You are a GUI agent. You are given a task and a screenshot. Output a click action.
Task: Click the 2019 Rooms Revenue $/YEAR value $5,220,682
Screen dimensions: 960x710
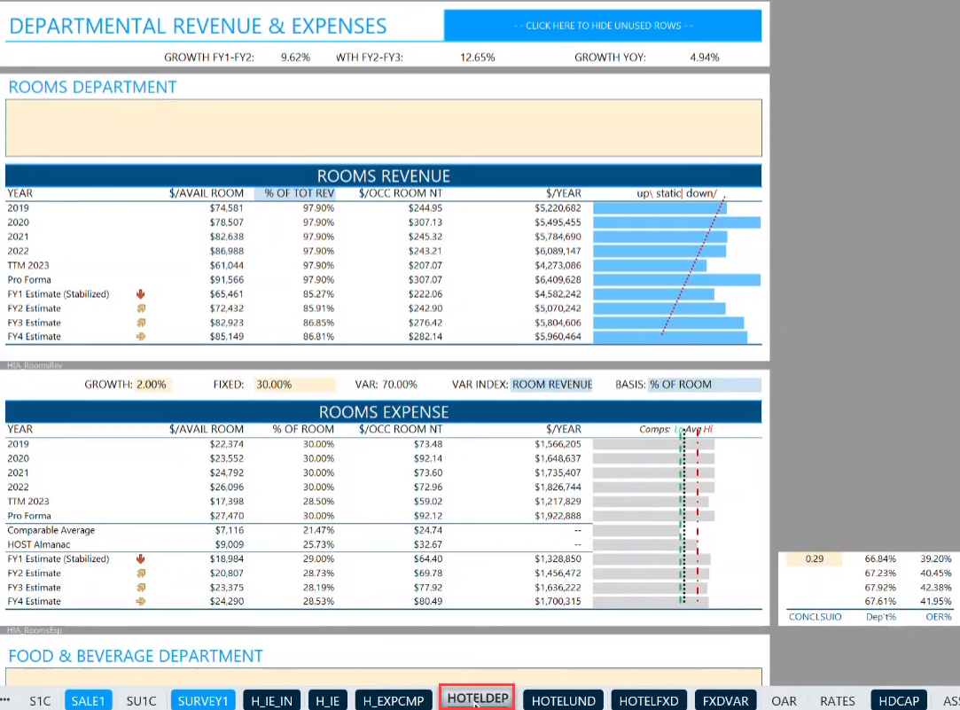click(x=558, y=208)
